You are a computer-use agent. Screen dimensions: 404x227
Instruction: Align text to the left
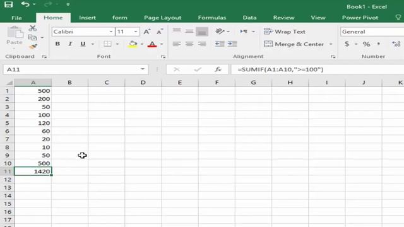click(177, 44)
